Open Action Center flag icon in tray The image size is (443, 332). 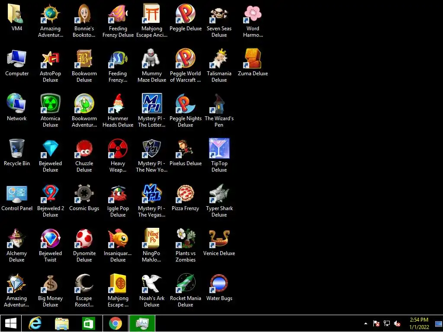point(376,323)
